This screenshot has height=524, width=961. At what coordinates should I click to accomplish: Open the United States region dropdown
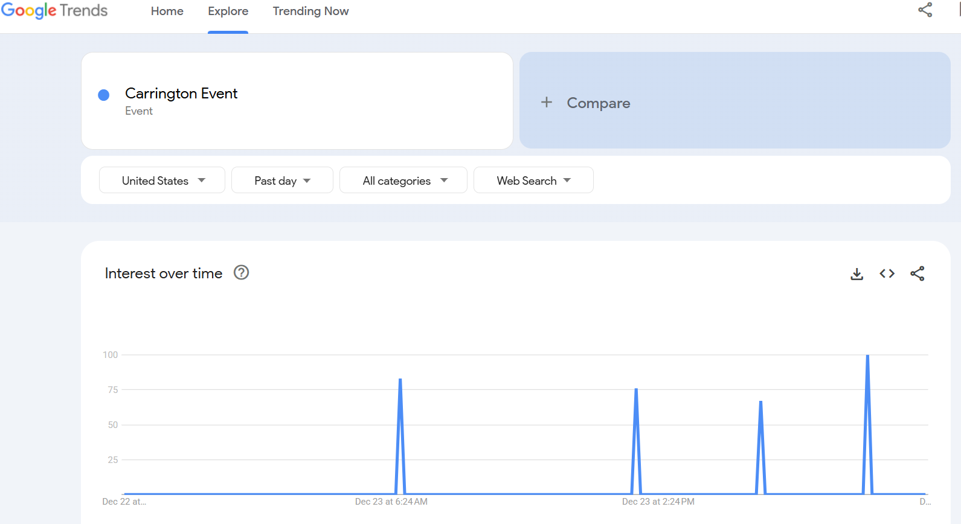tap(162, 181)
